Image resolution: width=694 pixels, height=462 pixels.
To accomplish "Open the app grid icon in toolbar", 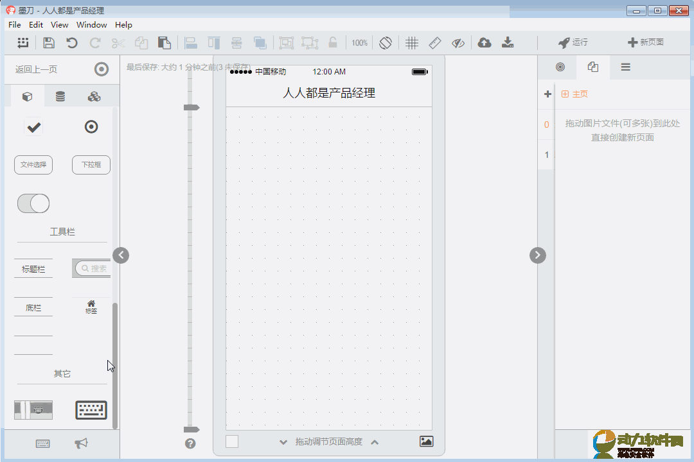I will click(23, 42).
